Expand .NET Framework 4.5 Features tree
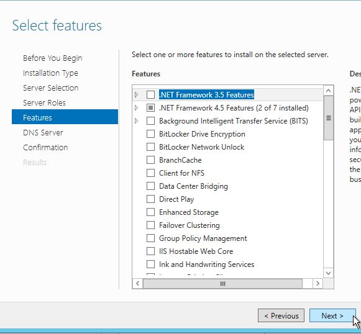 click(136, 107)
